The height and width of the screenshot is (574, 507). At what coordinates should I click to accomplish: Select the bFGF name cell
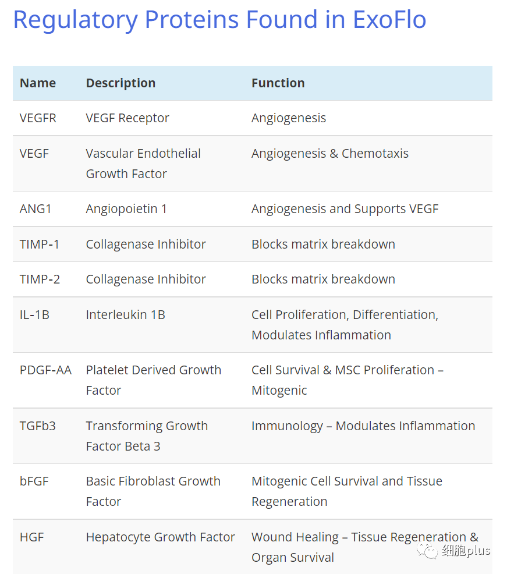34,481
